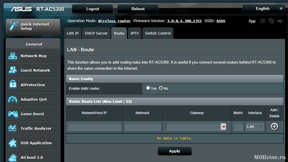Expand the Gateway dropdown arrow
Image resolution: width=288 pixels, height=162 pixels.
tap(223, 127)
